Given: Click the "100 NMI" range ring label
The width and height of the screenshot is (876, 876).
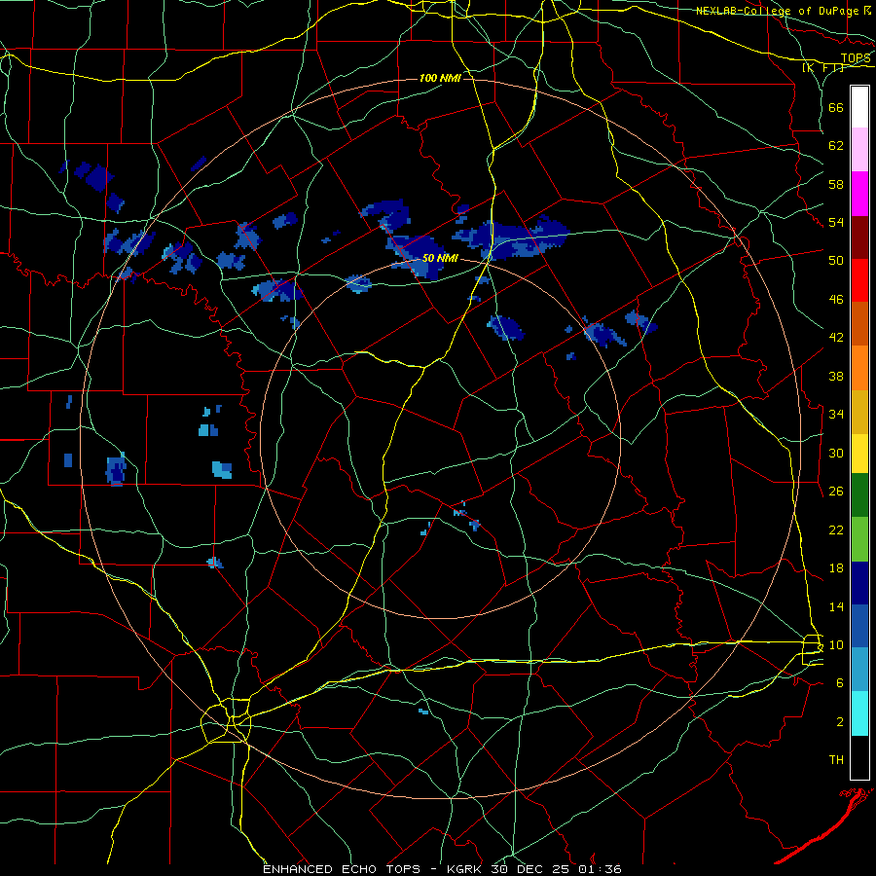Looking at the screenshot, I should click(x=440, y=78).
